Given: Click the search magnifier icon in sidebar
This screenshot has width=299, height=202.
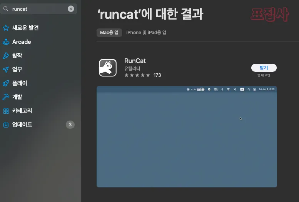Looking at the screenshot, I should pyautogui.click(x=6, y=9).
